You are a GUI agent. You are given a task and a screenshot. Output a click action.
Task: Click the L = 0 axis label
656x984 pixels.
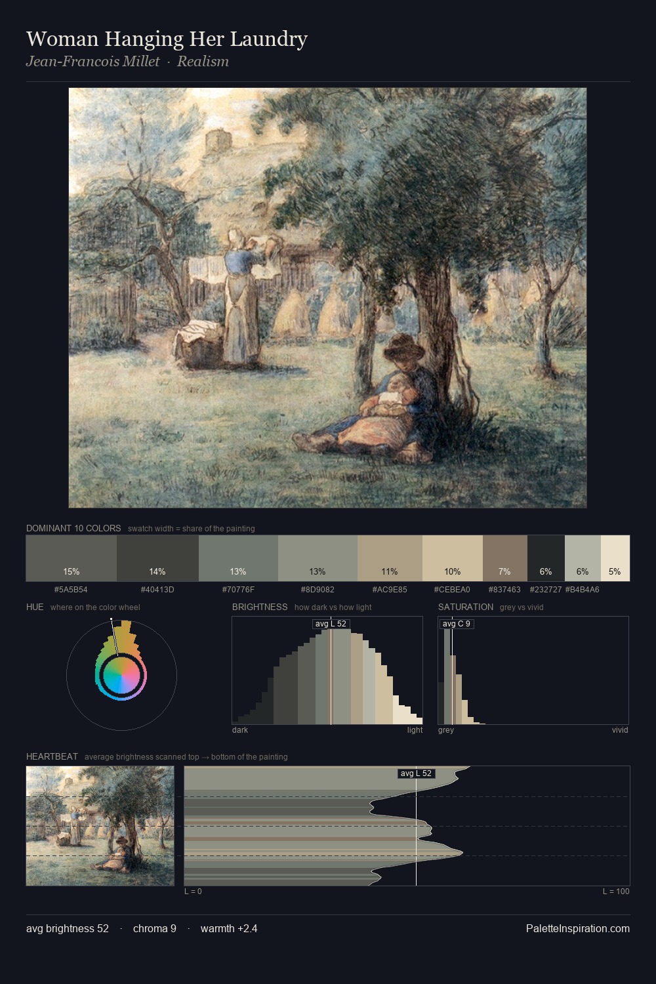pyautogui.click(x=193, y=892)
